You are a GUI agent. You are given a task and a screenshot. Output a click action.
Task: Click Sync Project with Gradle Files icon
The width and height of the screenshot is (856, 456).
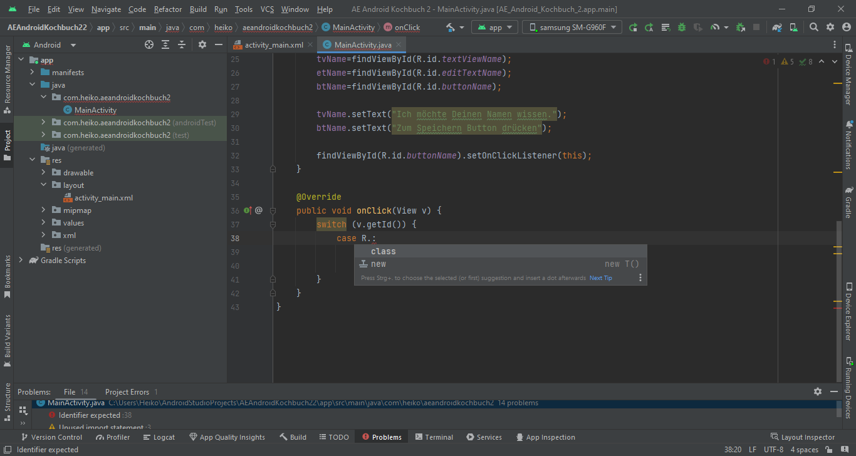[x=777, y=28]
